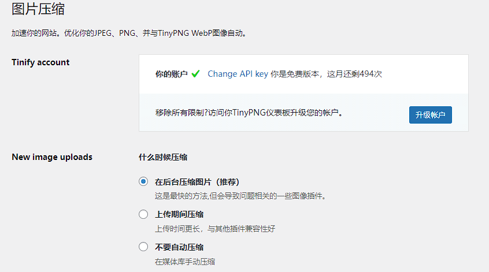The height and width of the screenshot is (272, 489).
Task: Click the 升级帐户 upgrade button
Action: 431,115
